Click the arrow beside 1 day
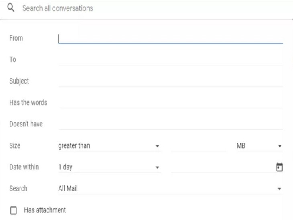 pyautogui.click(x=157, y=167)
